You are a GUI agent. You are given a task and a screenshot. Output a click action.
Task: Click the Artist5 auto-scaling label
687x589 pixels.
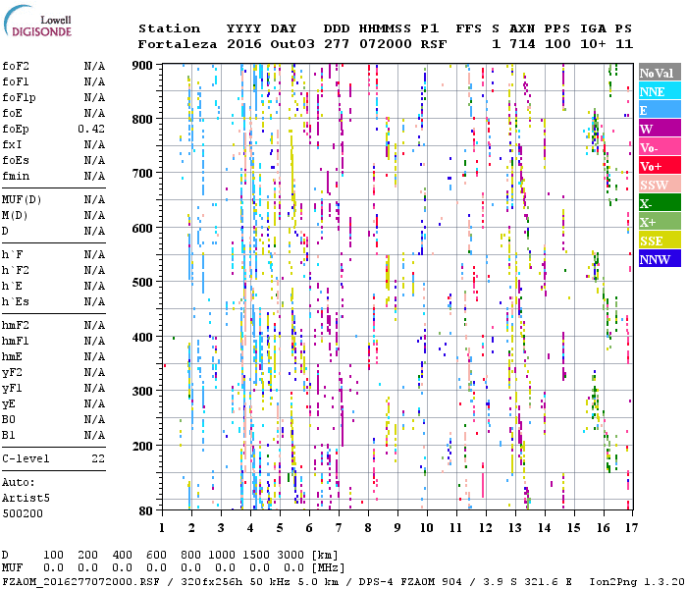[x=26, y=499]
